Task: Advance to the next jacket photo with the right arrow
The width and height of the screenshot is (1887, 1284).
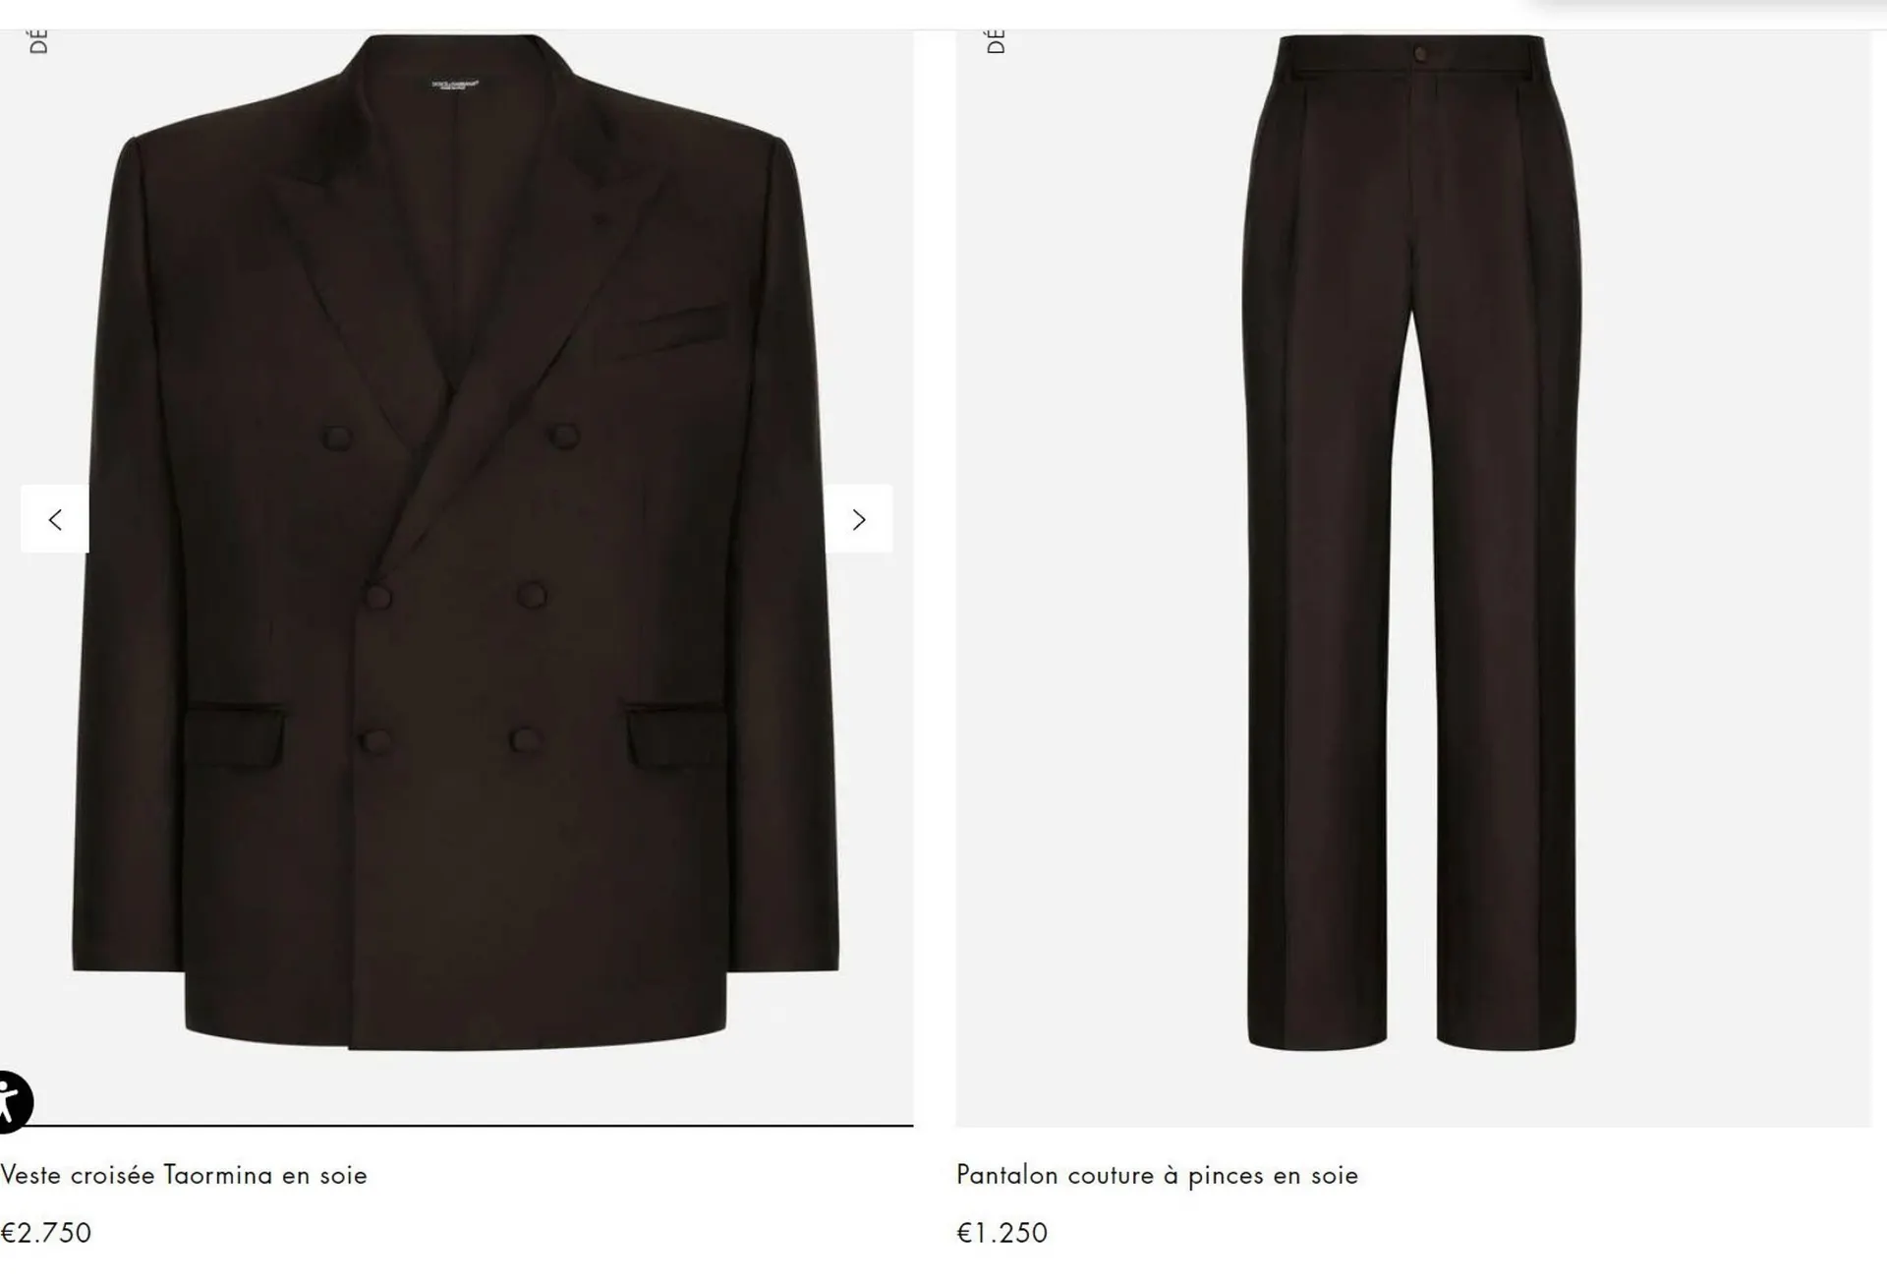Action: (x=859, y=519)
